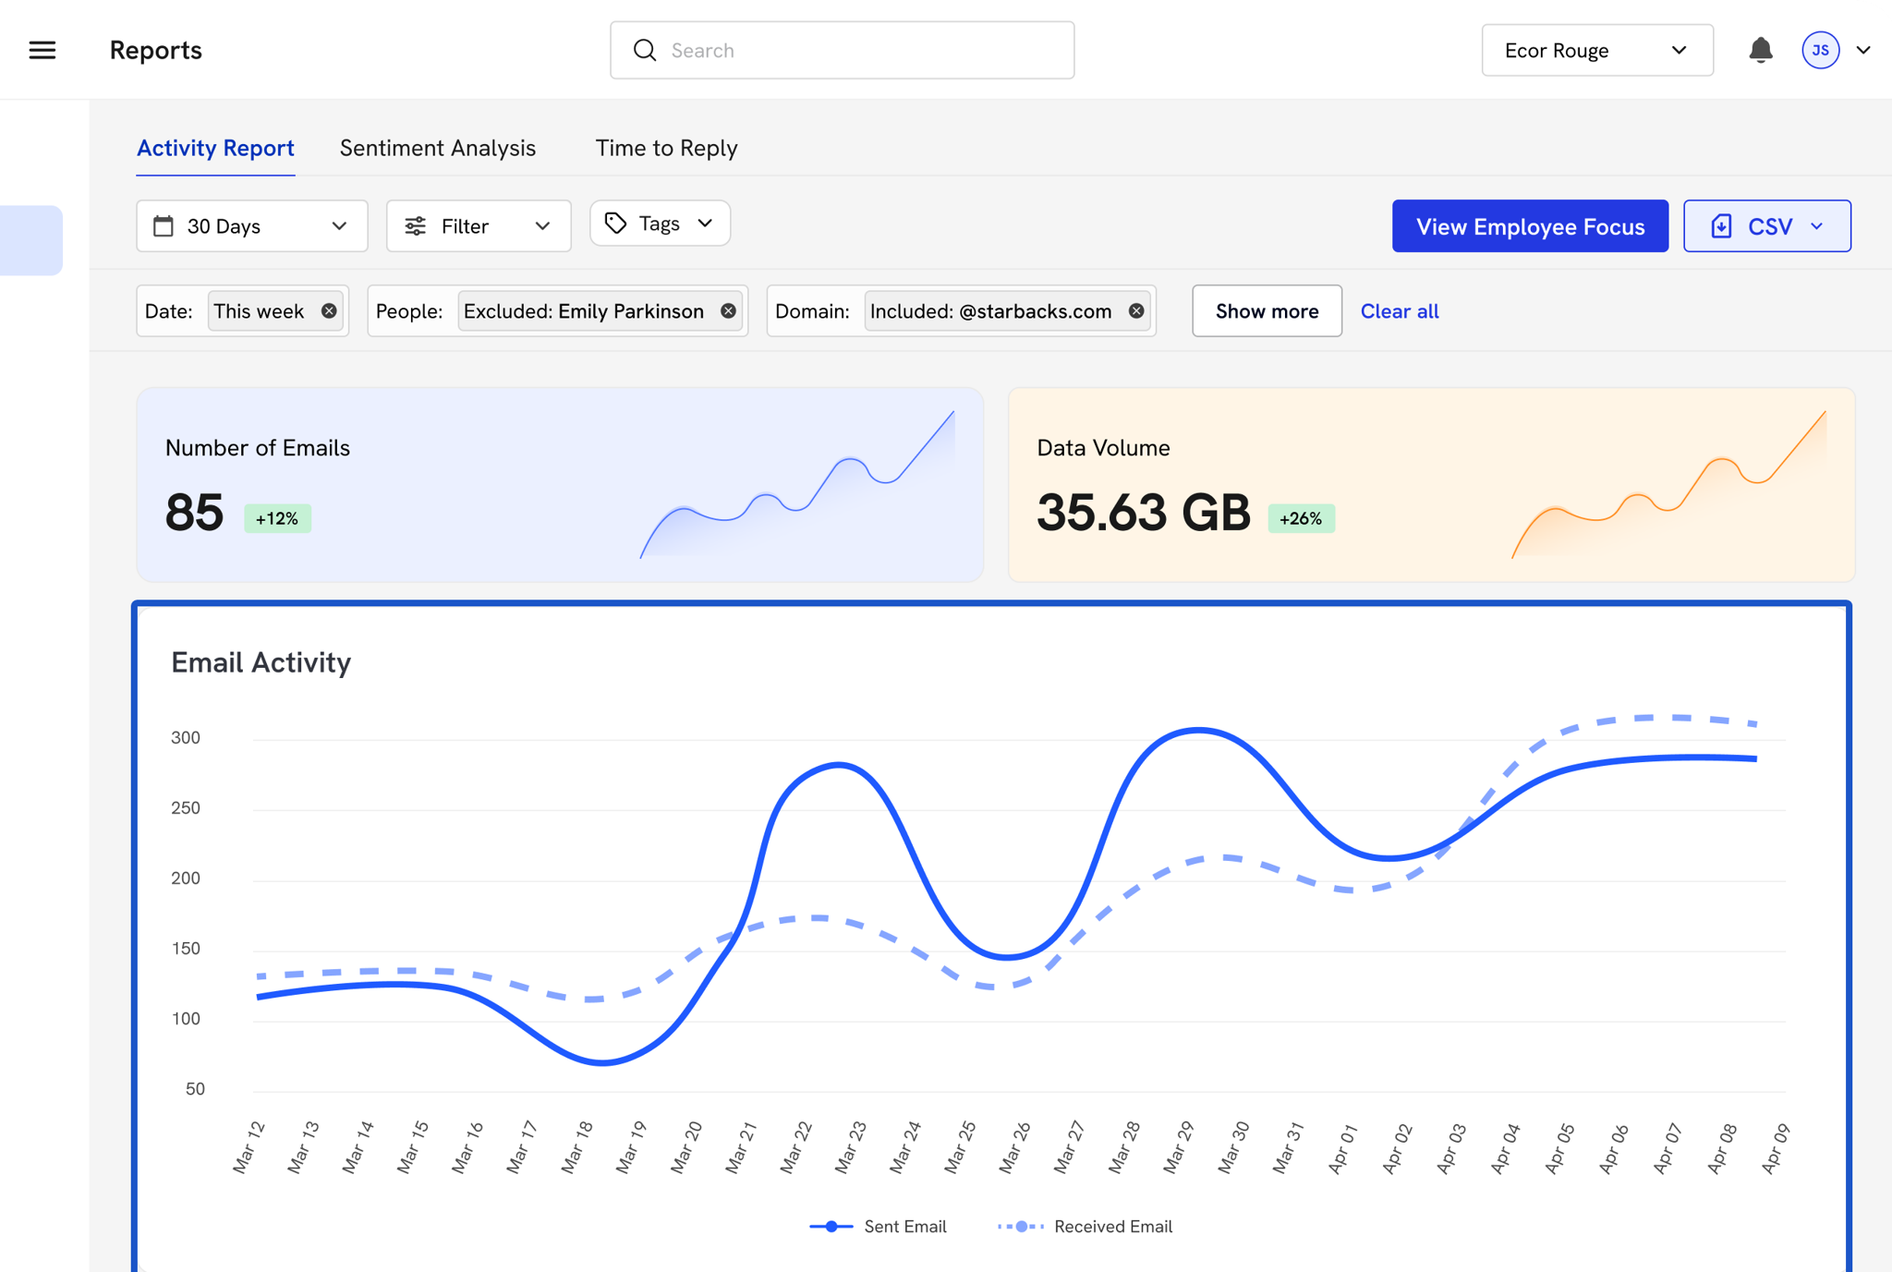The width and height of the screenshot is (1892, 1272).
Task: Click the JS user avatar
Action: pyautogui.click(x=1820, y=50)
